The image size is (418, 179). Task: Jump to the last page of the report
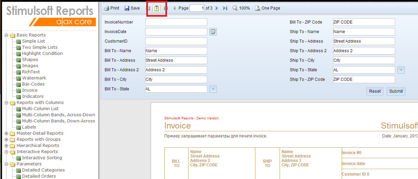225,8
